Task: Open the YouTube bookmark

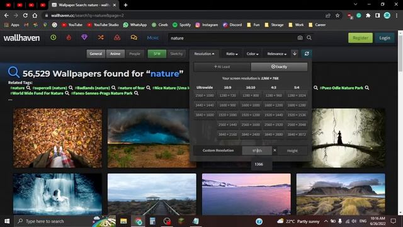Action: [72, 25]
